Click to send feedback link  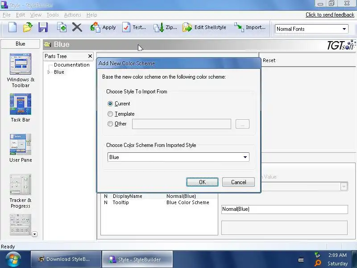point(330,15)
